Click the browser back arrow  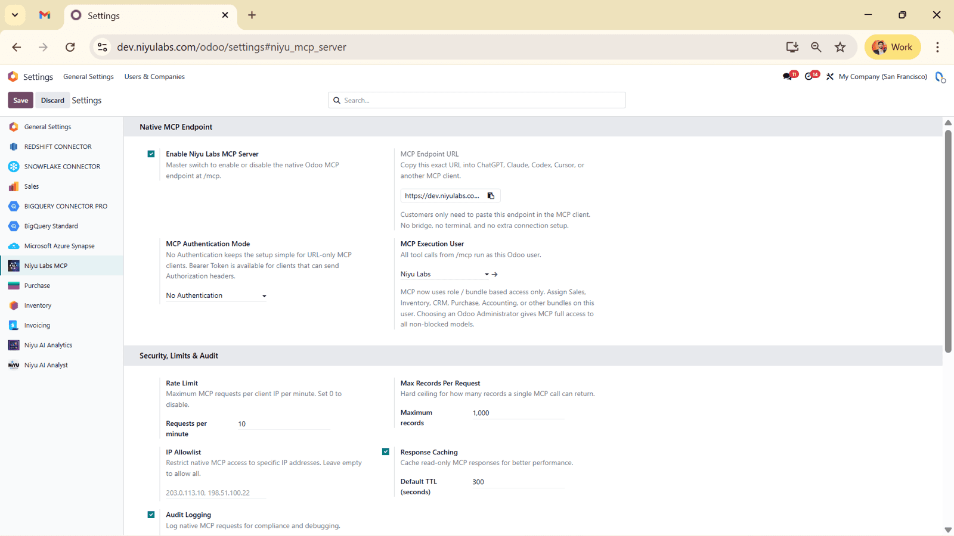[17, 47]
